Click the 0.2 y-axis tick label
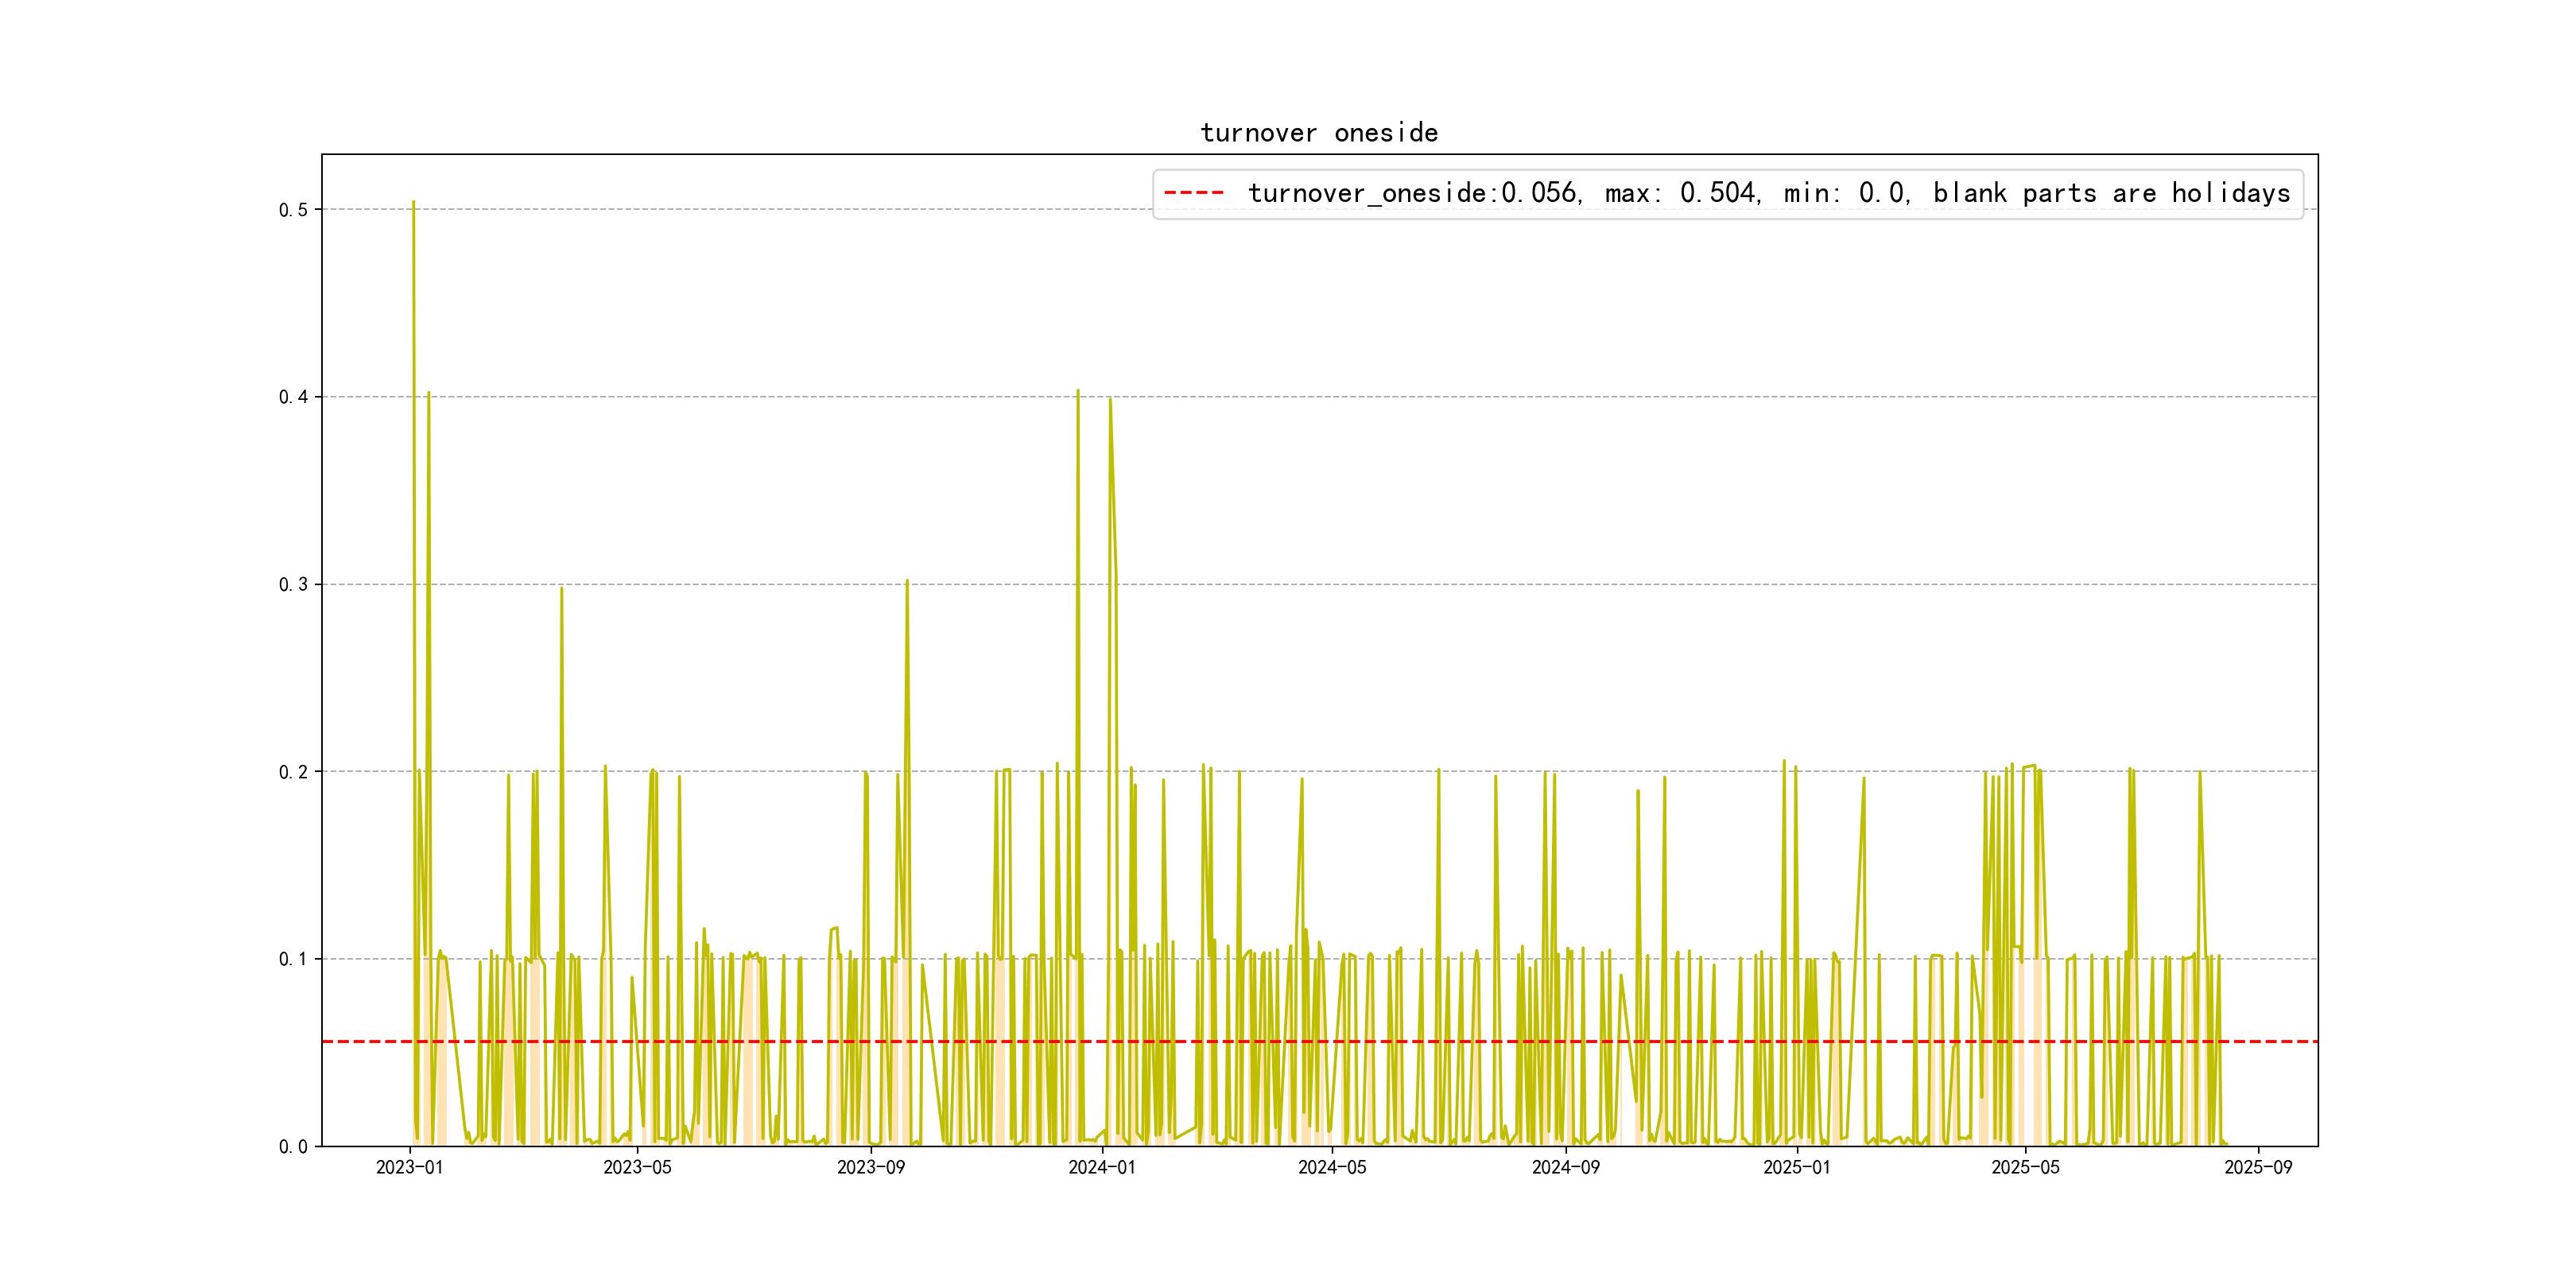 click(x=293, y=772)
